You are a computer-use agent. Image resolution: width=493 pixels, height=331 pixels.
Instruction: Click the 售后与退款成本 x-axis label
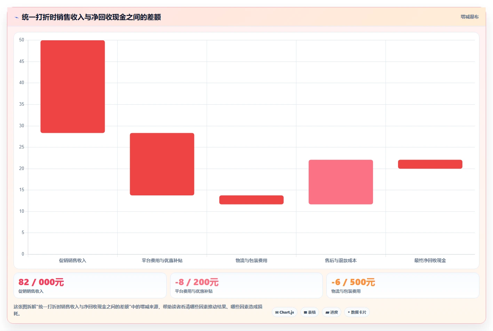pos(341,260)
